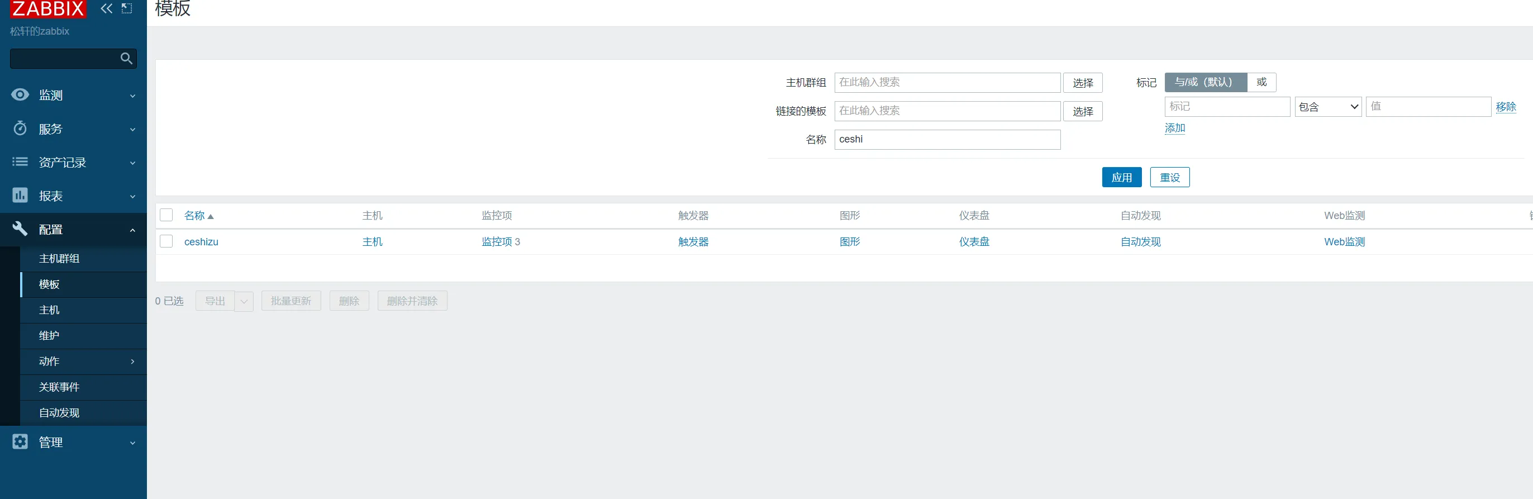Image resolution: width=1533 pixels, height=499 pixels.
Task: Click the 资产记录 list icon
Action: pos(20,162)
